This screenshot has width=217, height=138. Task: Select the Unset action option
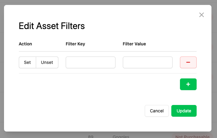coord(47,62)
